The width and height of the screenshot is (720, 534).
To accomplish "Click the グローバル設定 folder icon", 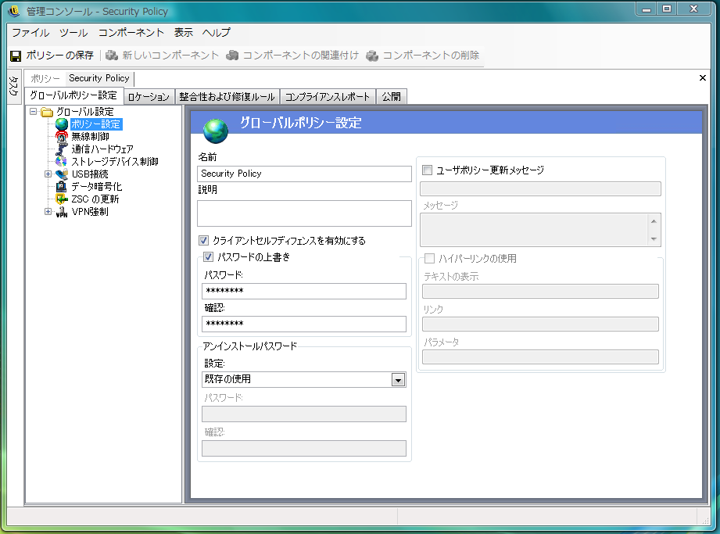I will [x=47, y=112].
